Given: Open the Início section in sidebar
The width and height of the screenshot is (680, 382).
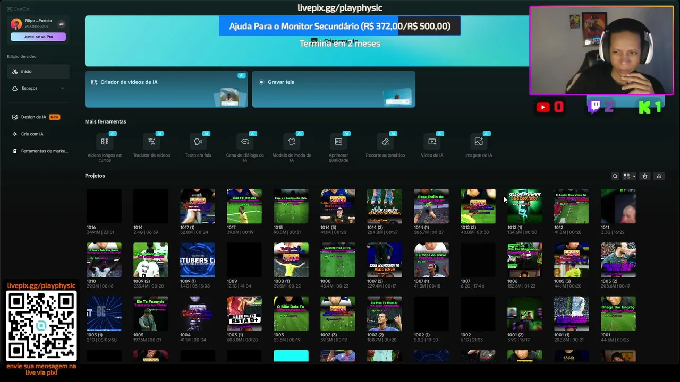Looking at the screenshot, I should point(38,71).
